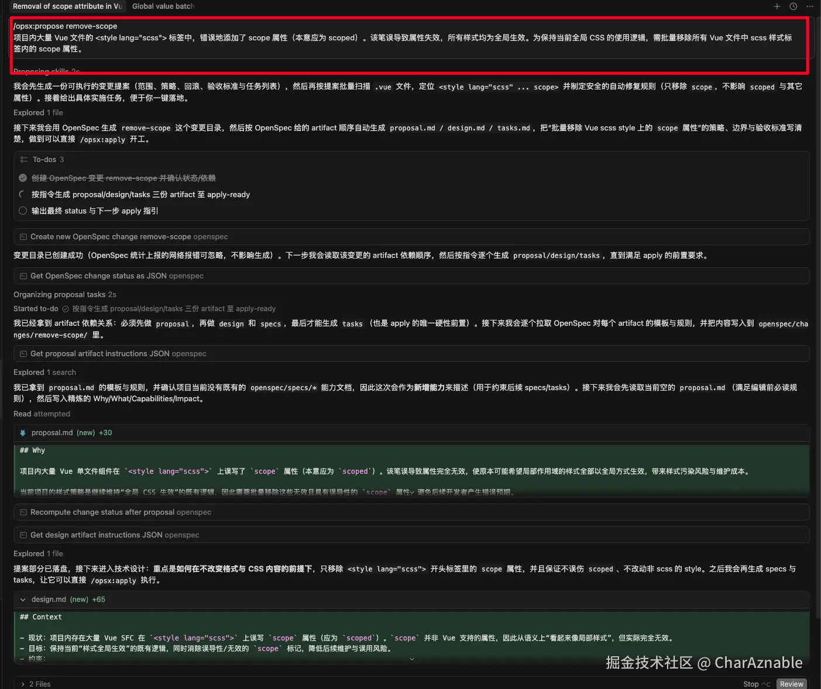
Task: Open design.md (new) +65 file name
Action: pyautogui.click(x=49, y=600)
